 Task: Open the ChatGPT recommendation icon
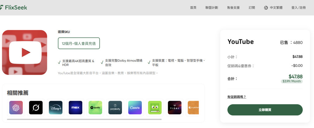tap(16, 108)
